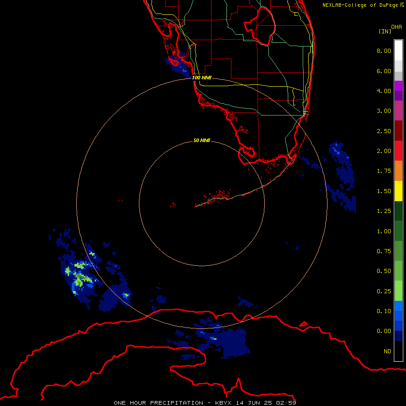This screenshot has width=406, height=406.
Task: Click the OHA product code label
Action: click(x=397, y=27)
